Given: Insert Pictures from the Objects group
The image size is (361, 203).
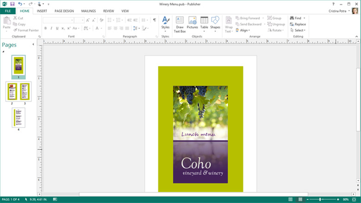Looking at the screenshot, I should pos(192,23).
